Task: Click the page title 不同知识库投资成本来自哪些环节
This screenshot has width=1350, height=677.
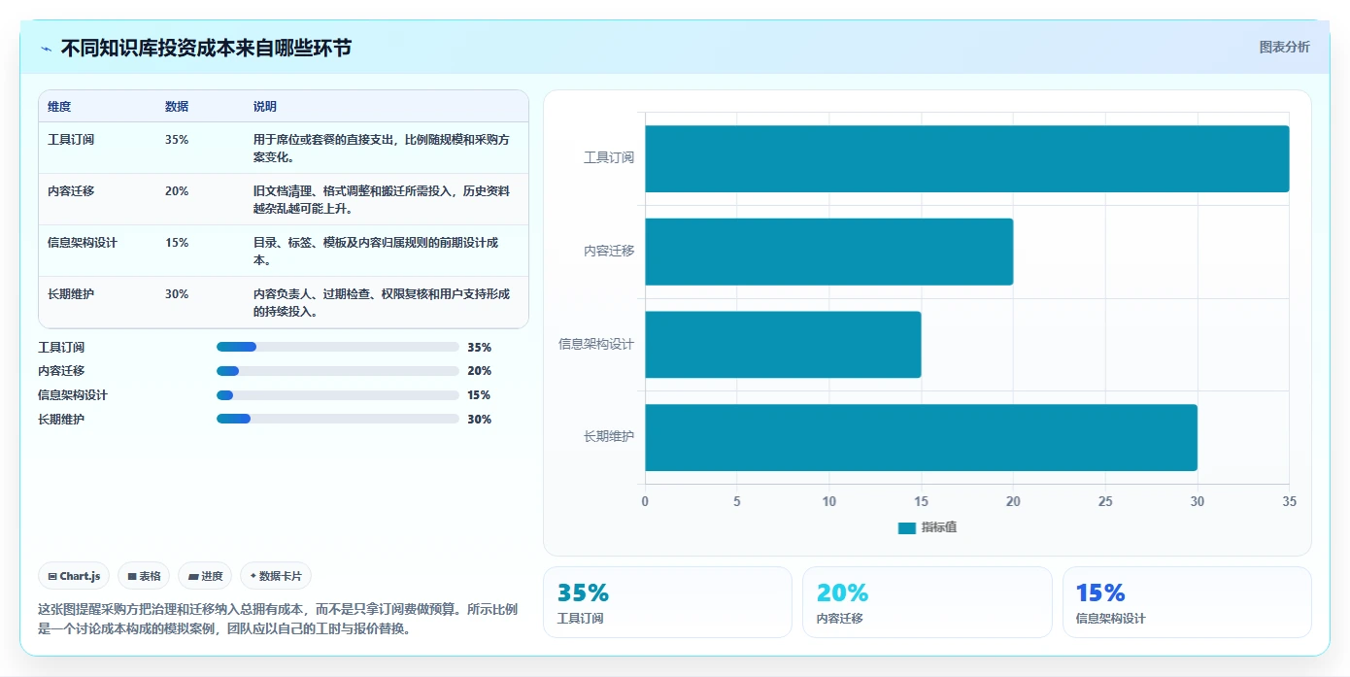Action: [206, 49]
